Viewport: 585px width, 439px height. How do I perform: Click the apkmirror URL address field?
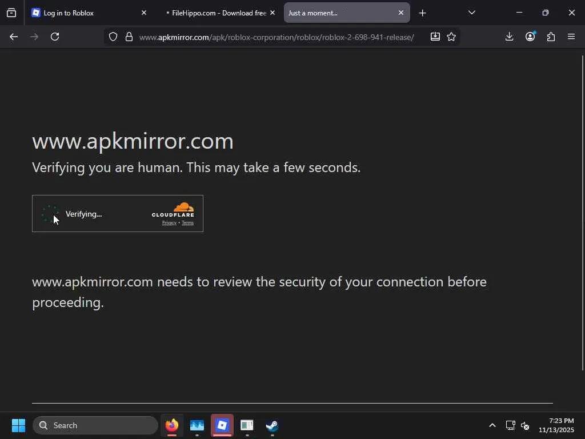coord(277,37)
